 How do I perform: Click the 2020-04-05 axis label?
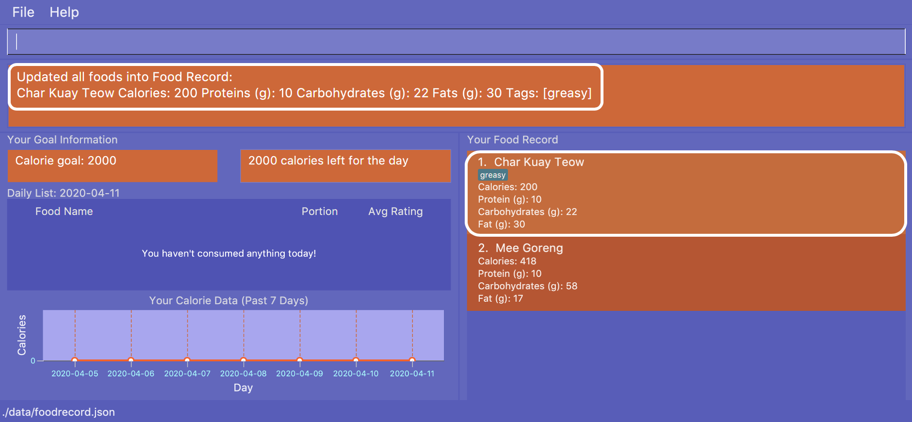[75, 373]
